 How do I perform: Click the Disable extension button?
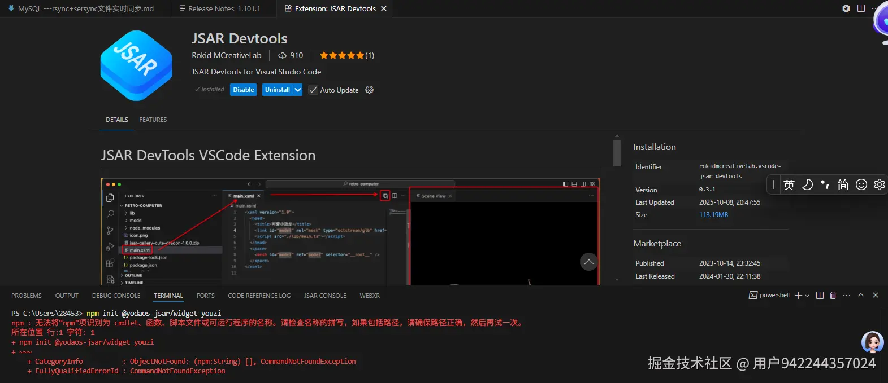point(243,90)
